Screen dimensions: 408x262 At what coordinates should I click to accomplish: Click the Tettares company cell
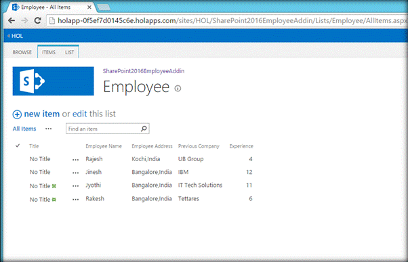(x=188, y=198)
